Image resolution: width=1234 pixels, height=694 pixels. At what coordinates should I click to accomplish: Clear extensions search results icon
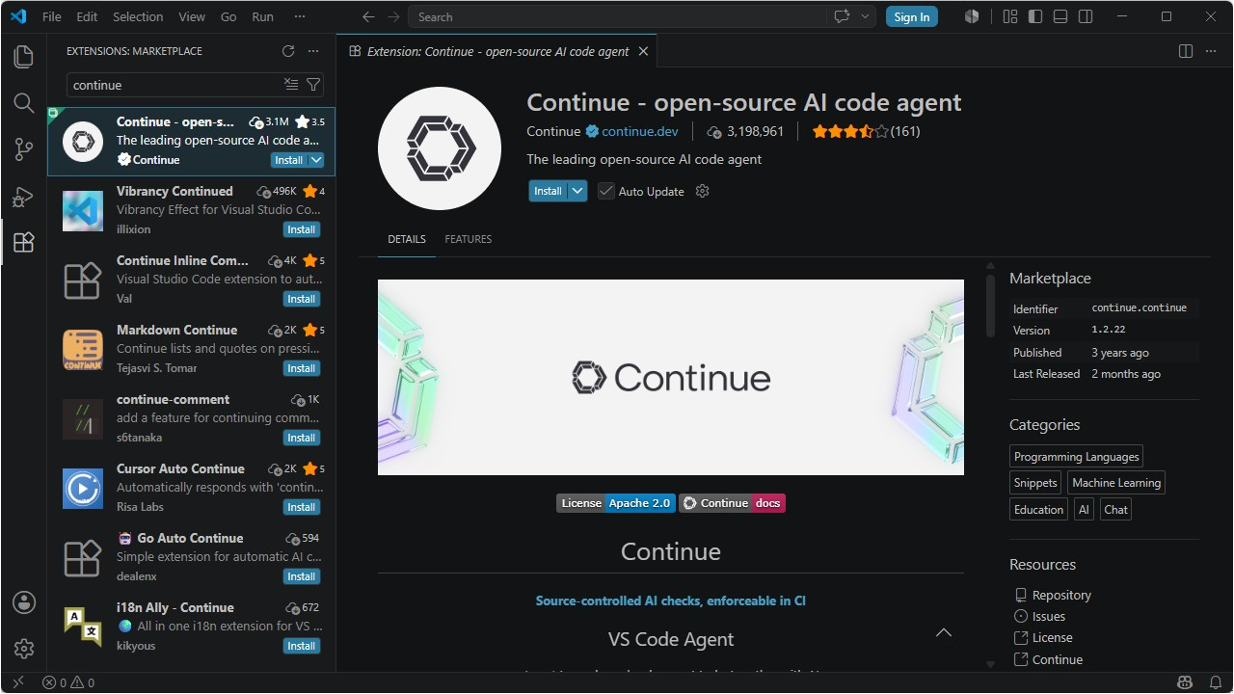tap(291, 85)
